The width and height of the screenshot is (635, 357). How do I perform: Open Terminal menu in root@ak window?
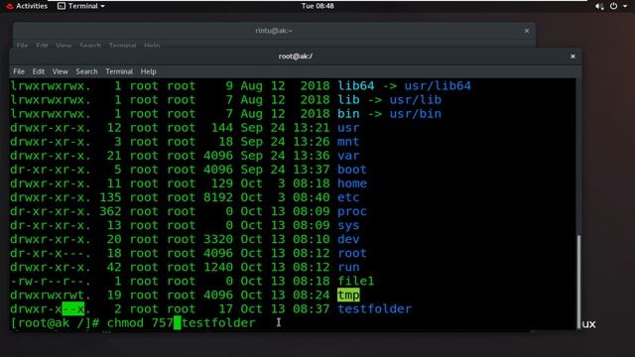coord(119,71)
